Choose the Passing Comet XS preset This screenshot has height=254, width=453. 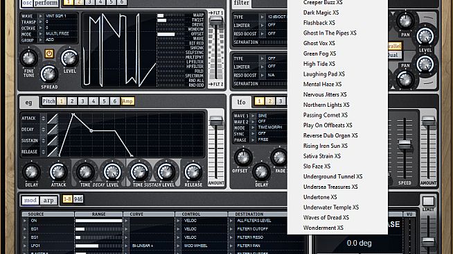tap(326, 115)
